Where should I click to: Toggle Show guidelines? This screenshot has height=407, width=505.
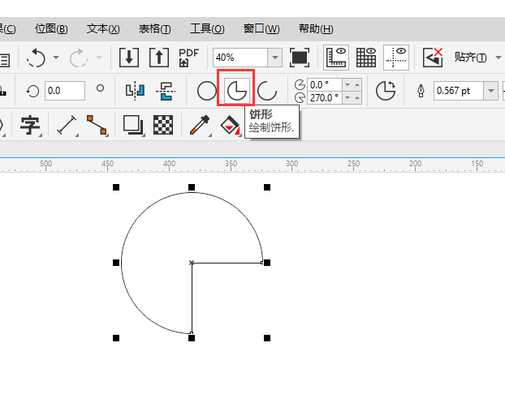coord(396,58)
